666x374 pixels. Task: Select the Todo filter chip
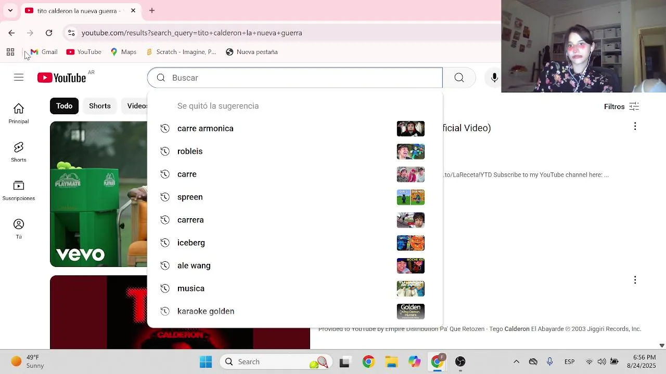pos(64,106)
